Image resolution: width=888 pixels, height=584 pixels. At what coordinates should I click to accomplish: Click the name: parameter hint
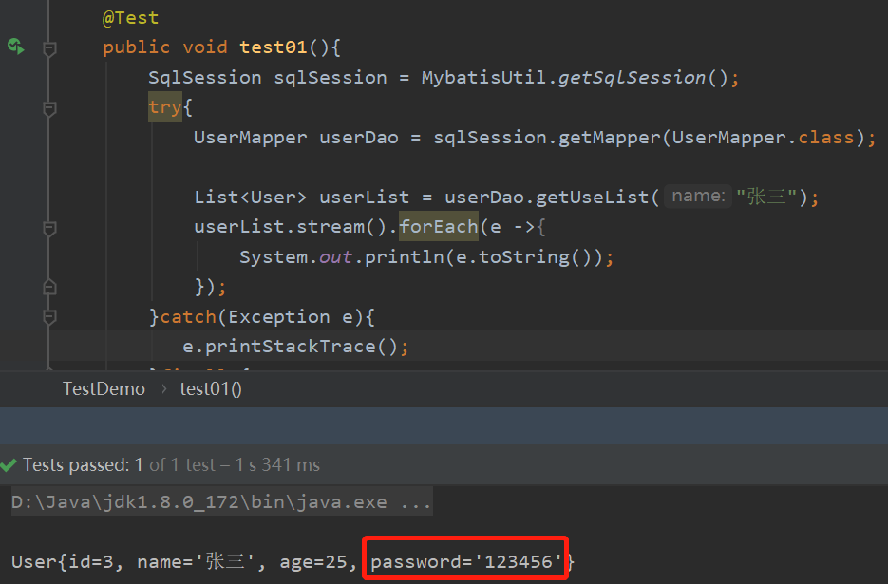(698, 196)
